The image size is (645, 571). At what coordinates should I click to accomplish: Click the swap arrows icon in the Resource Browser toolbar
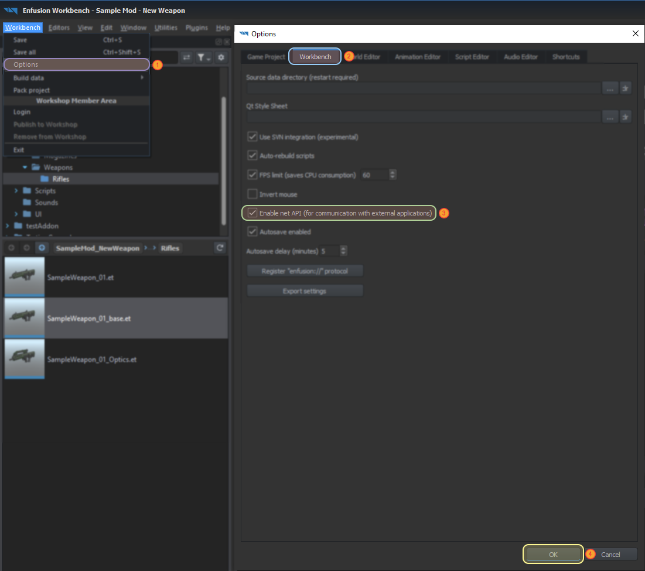point(187,57)
